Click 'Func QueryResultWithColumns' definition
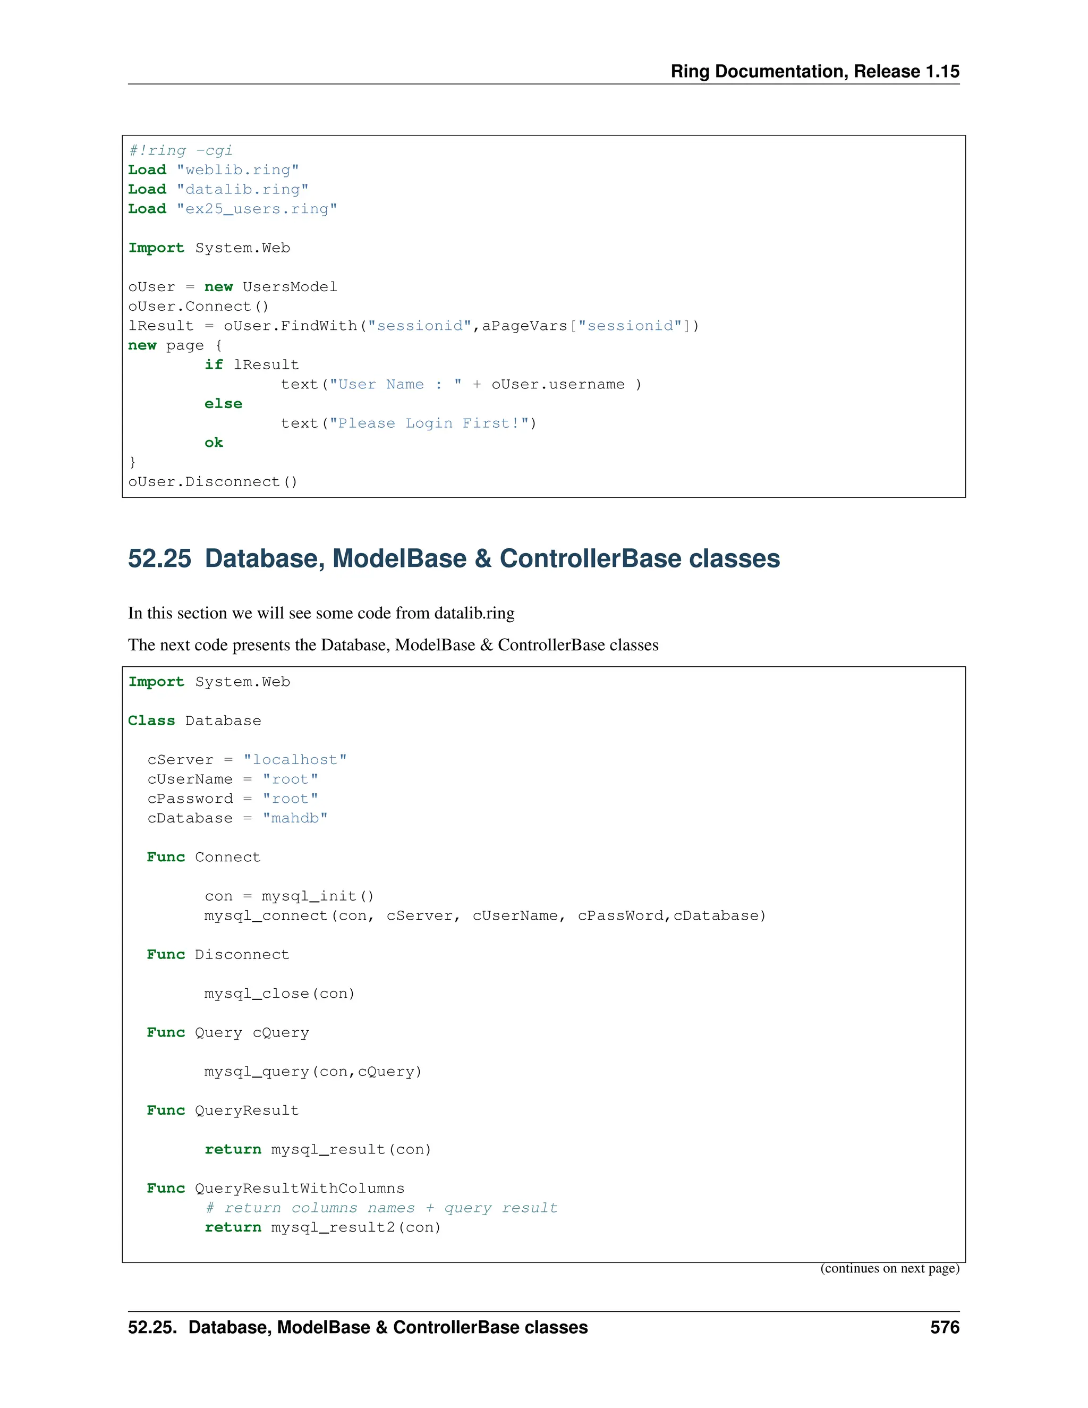The width and height of the screenshot is (1088, 1408). pyautogui.click(x=275, y=1188)
